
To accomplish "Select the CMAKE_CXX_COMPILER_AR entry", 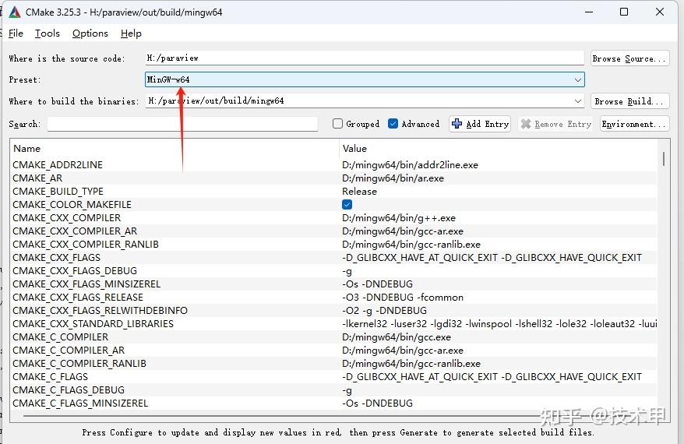I will click(75, 231).
